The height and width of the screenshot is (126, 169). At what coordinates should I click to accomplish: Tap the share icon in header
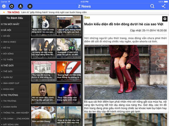click(x=164, y=6)
